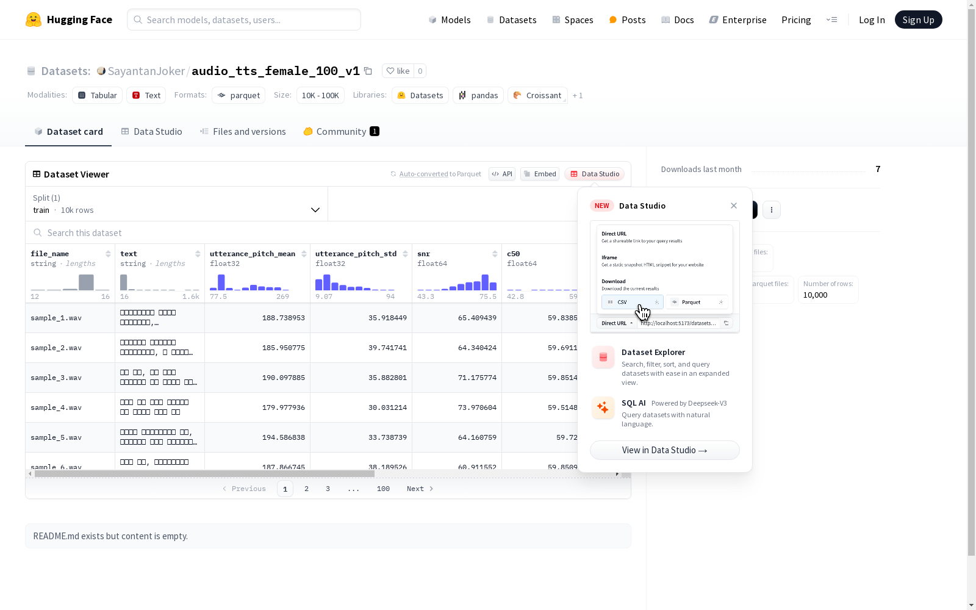The image size is (976, 610).
Task: Sort by the utterance_pitch_std column
Action: pos(405,254)
